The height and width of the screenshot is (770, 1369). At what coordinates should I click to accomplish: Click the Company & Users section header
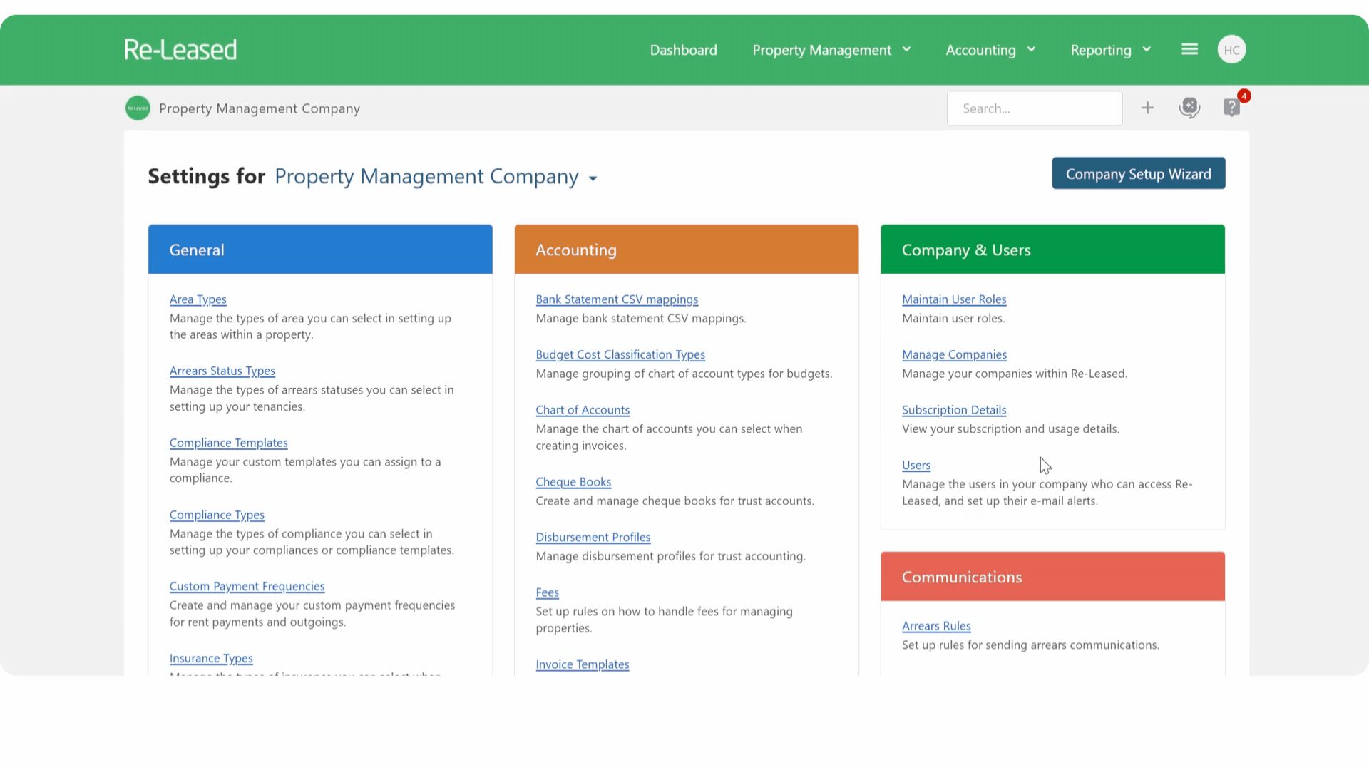coord(1052,250)
